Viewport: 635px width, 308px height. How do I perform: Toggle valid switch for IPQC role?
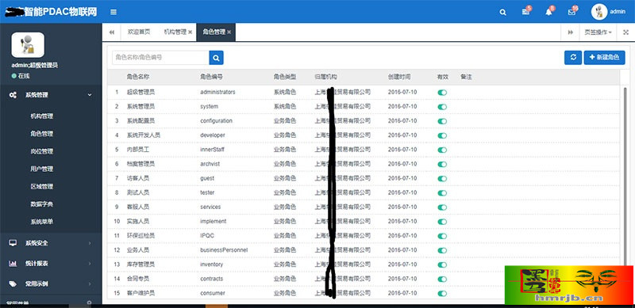tap(442, 236)
